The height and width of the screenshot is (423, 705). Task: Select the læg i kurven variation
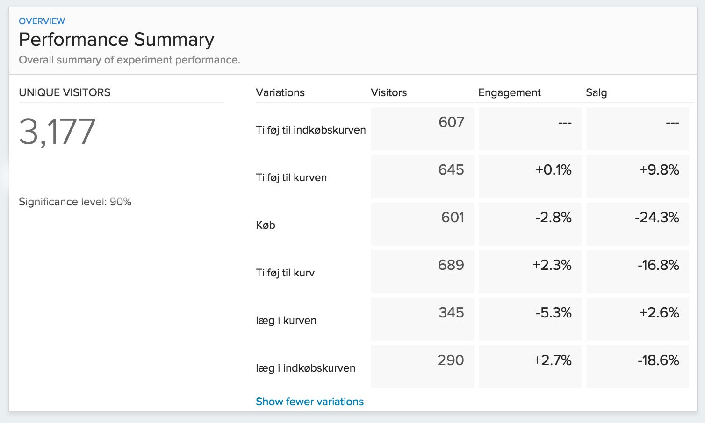286,320
